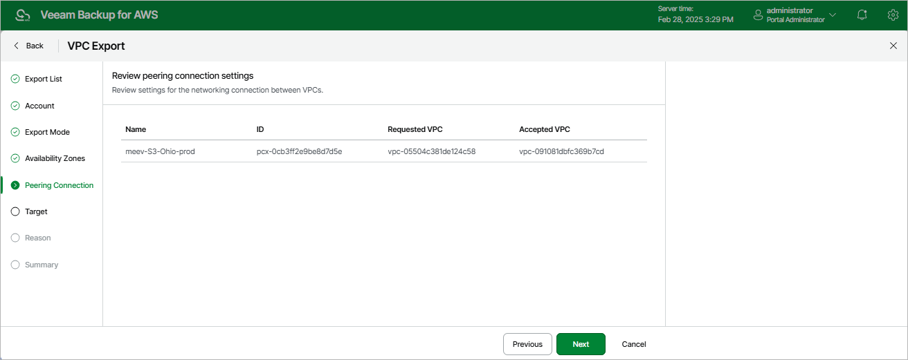Click the Export List checkmark icon
The width and height of the screenshot is (908, 360).
pos(15,79)
